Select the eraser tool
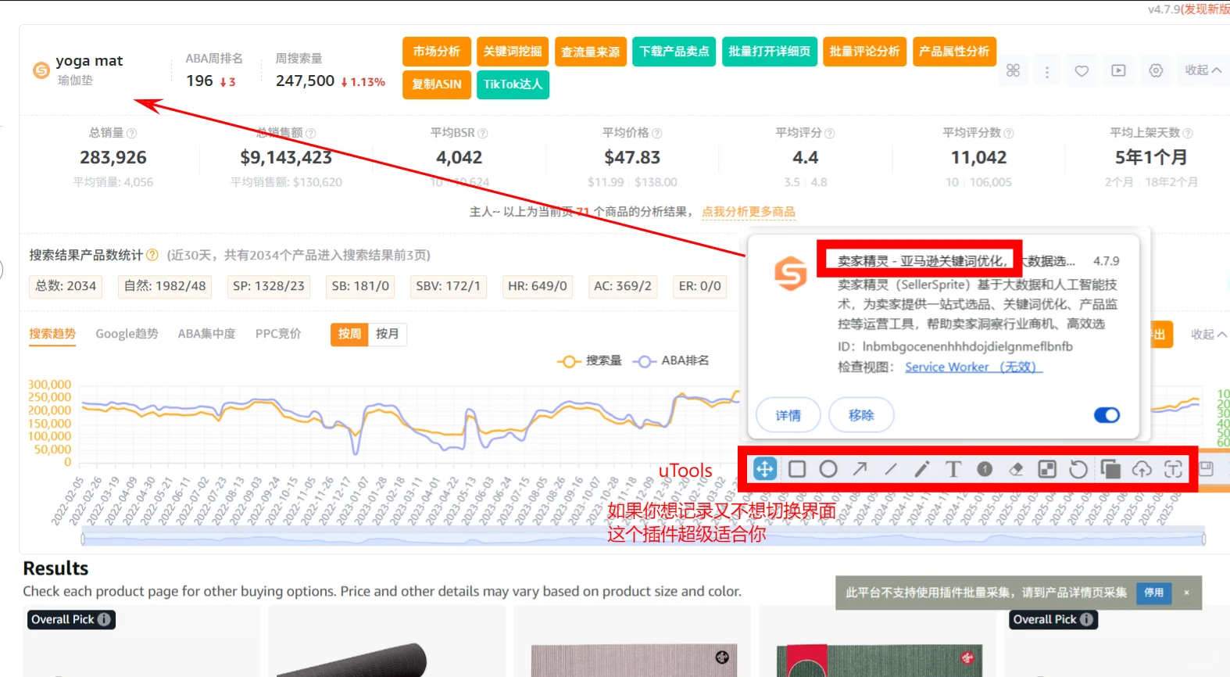 click(1016, 469)
